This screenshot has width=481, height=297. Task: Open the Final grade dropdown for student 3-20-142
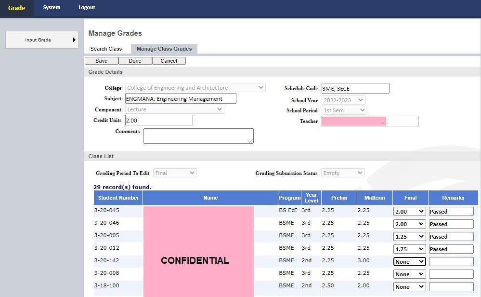coord(409,262)
